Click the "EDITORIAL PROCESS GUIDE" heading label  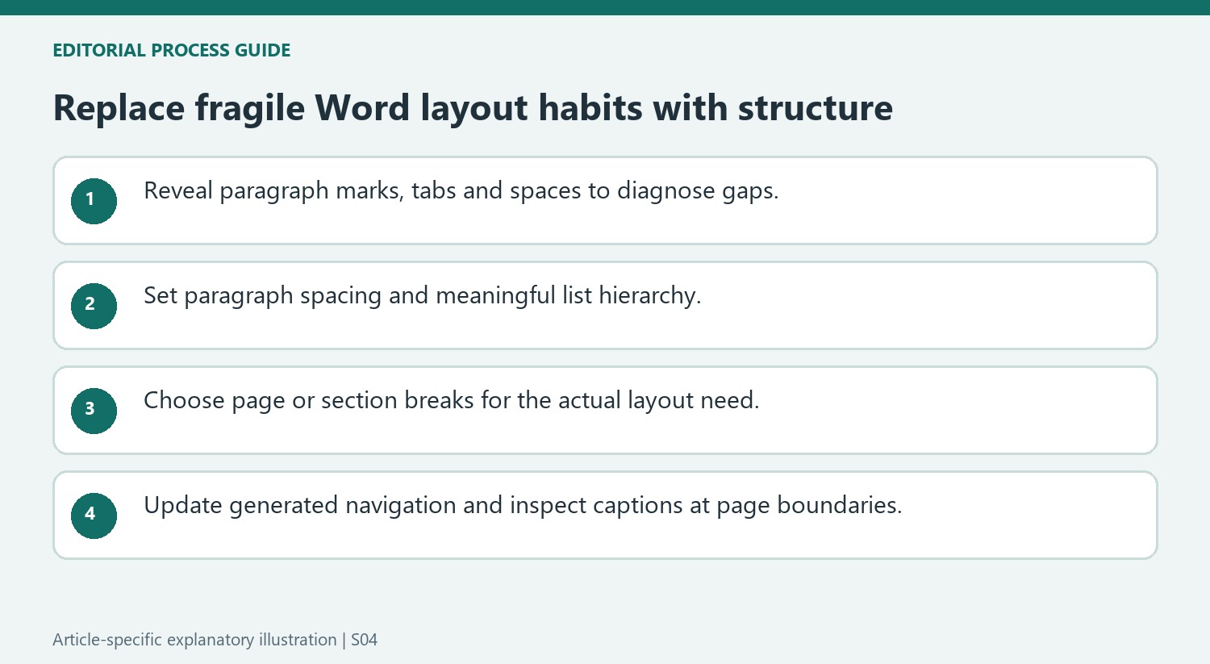(x=172, y=50)
